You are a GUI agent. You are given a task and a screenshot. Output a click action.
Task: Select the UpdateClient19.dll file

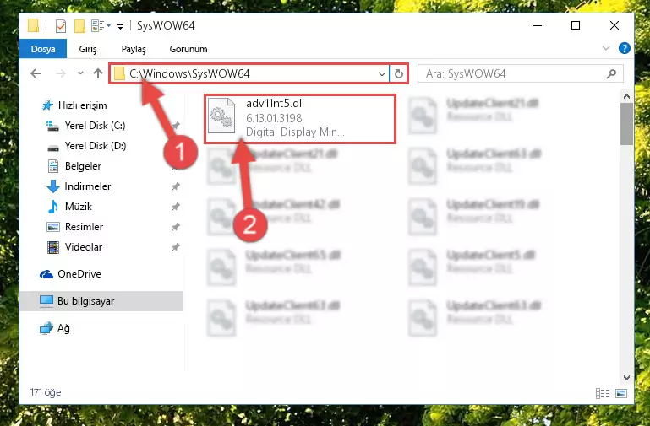click(493, 205)
